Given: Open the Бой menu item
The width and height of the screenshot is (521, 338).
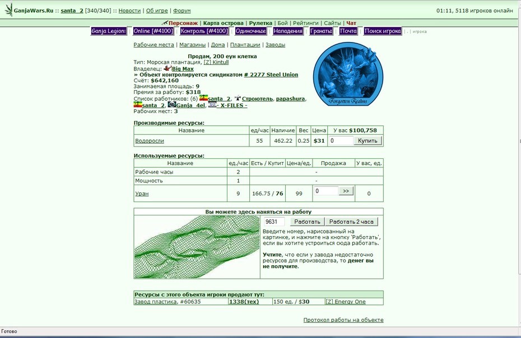Looking at the screenshot, I should coord(282,23).
